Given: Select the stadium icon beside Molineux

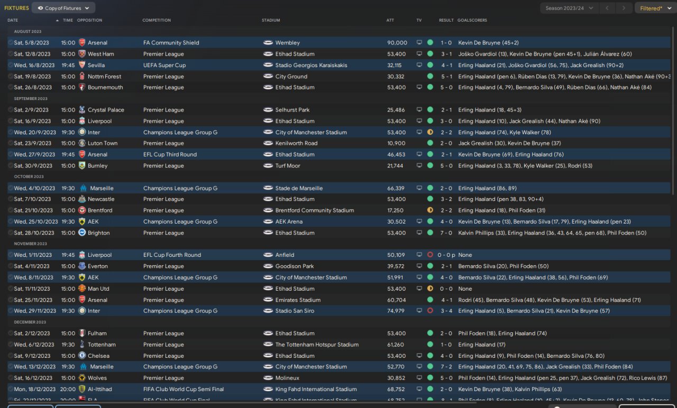Looking at the screenshot, I should (268, 378).
